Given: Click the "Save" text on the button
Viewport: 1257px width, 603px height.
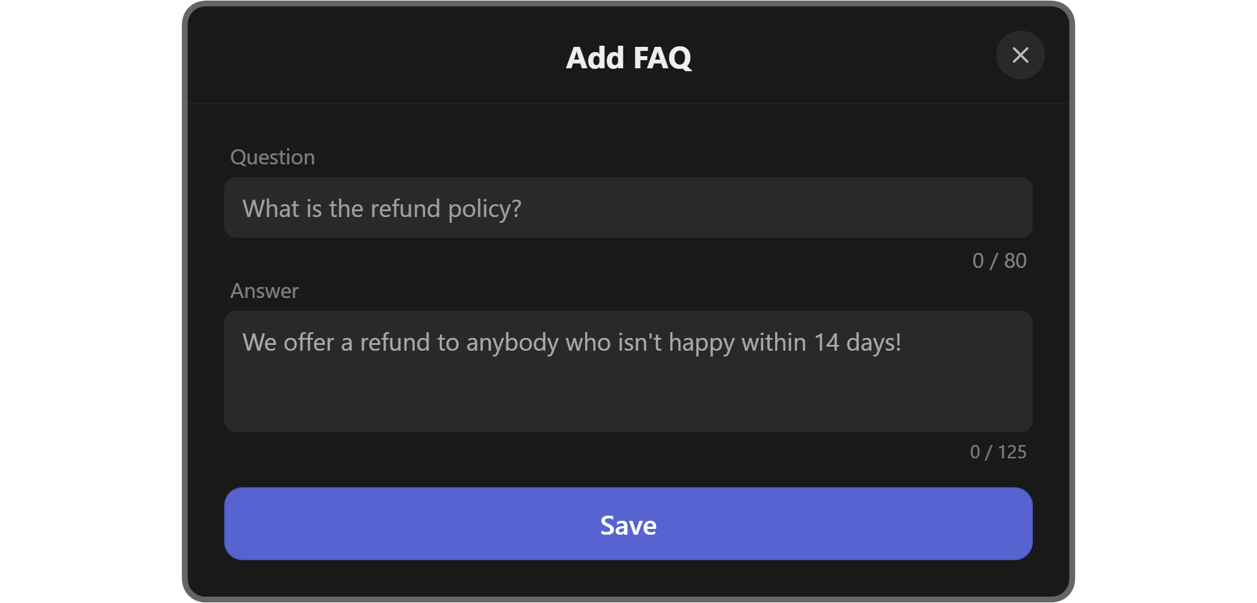Looking at the screenshot, I should coord(628,525).
